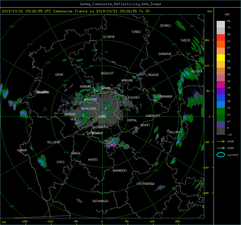The width and height of the screenshot is (241, 225).
Task: Click the RAMDURG city label
Action: pyautogui.click(x=85, y=87)
